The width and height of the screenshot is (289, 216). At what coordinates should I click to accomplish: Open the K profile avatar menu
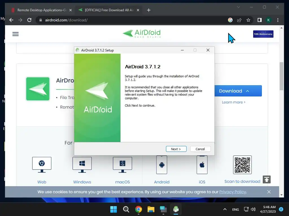click(x=269, y=20)
